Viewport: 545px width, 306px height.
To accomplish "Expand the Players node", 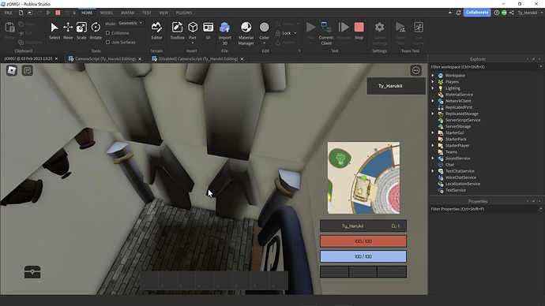I will point(433,82).
